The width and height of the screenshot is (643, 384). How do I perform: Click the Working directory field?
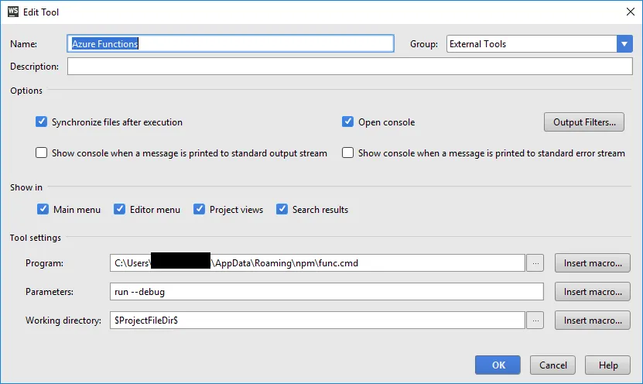pos(317,320)
